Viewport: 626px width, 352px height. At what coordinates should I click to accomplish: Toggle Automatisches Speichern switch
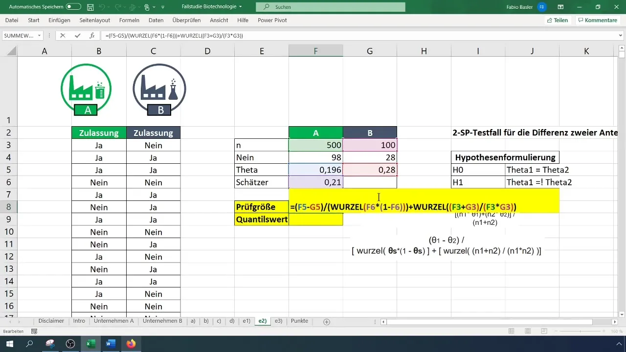click(x=73, y=7)
